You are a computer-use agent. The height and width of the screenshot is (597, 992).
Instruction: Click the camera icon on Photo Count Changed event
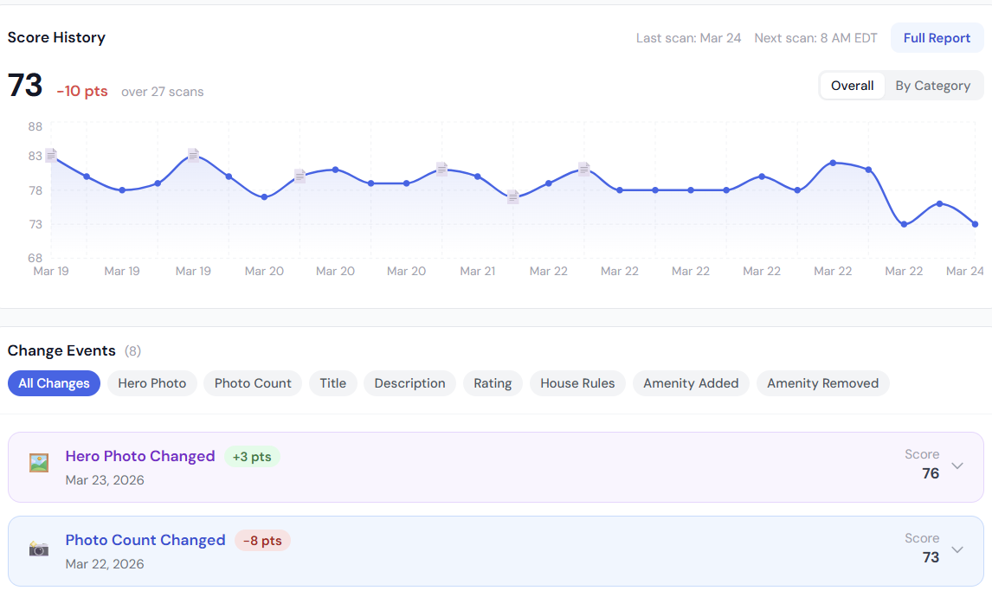tap(38, 549)
